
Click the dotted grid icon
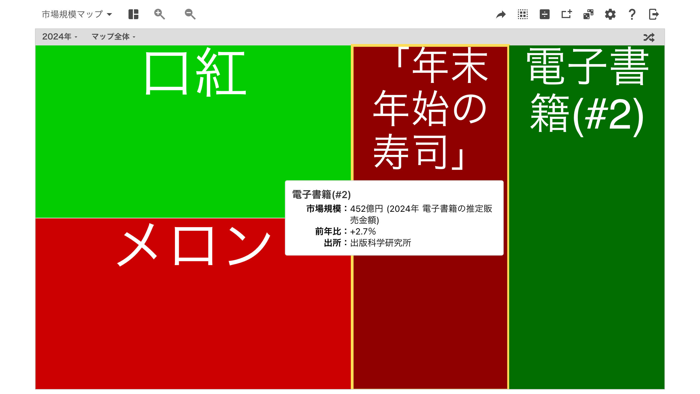tap(523, 14)
